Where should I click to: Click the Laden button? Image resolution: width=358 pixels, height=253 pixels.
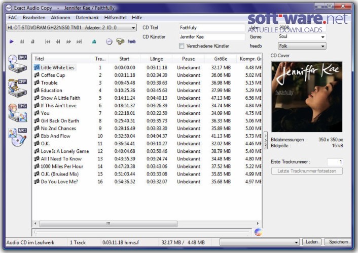click(x=312, y=242)
